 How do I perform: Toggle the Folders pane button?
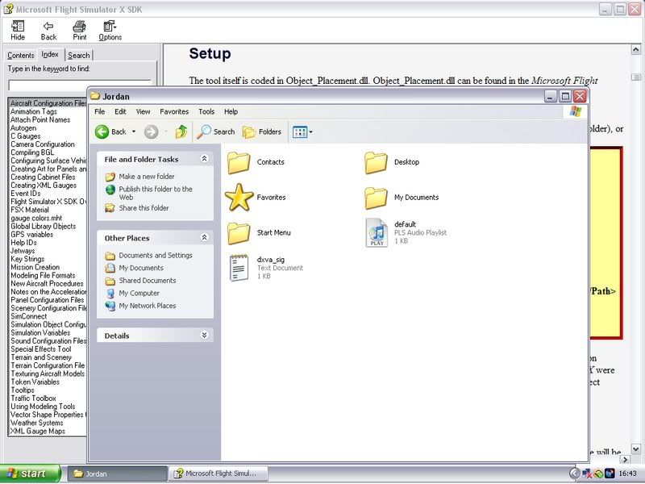click(262, 131)
